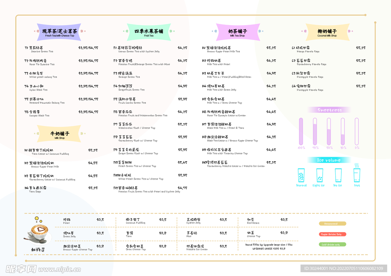Click the green Cold drinks only pill

(333, 244)
